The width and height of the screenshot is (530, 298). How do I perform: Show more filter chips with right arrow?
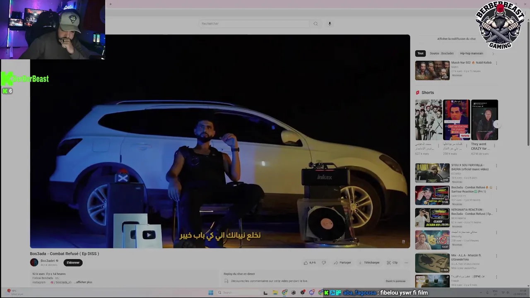[x=493, y=53]
